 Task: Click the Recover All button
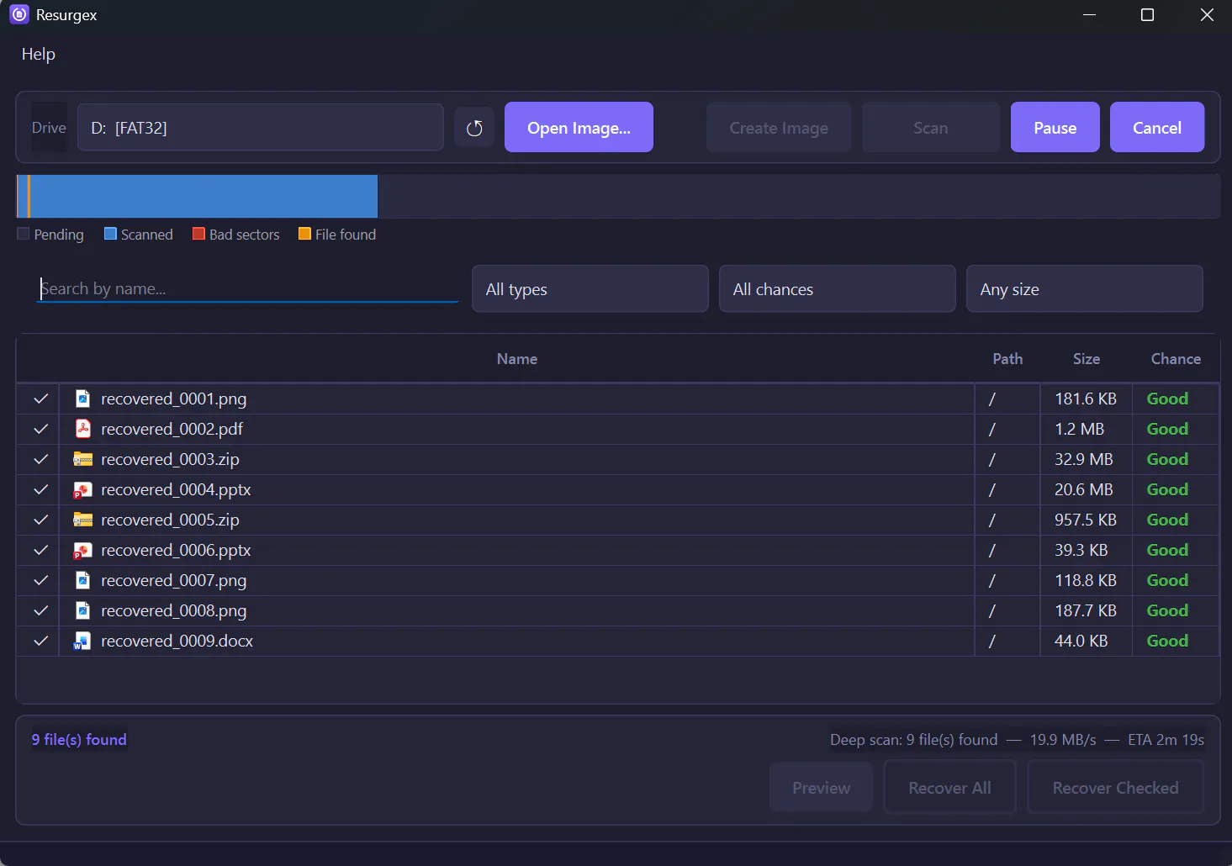[949, 788]
